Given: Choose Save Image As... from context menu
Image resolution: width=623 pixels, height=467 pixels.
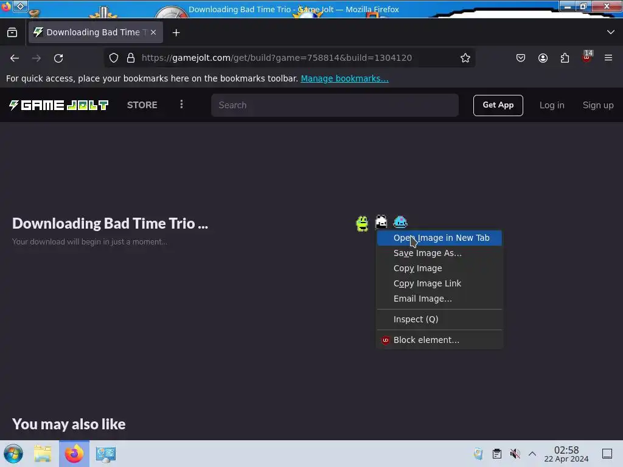Looking at the screenshot, I should point(439,253).
